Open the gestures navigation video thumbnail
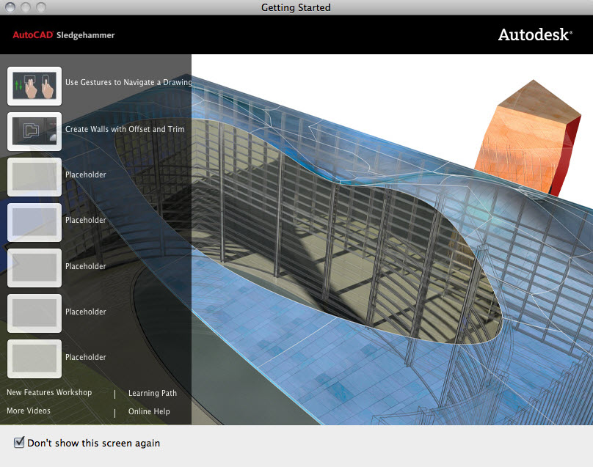 tap(34, 87)
